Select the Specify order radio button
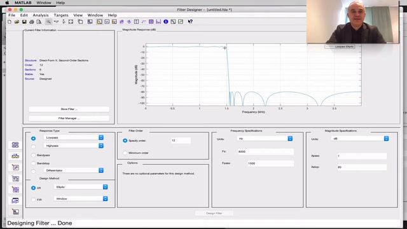 click(x=125, y=141)
